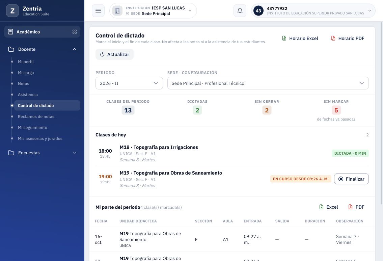
Task: Click the page vertical scrollbar
Action: pyautogui.click(x=382, y=113)
